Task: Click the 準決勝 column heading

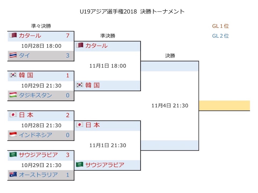Action: point(108,36)
